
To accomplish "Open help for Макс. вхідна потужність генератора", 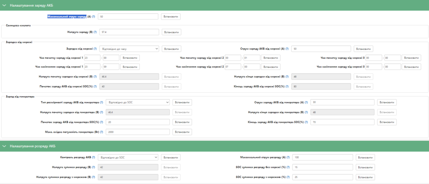I will tap(101, 132).
